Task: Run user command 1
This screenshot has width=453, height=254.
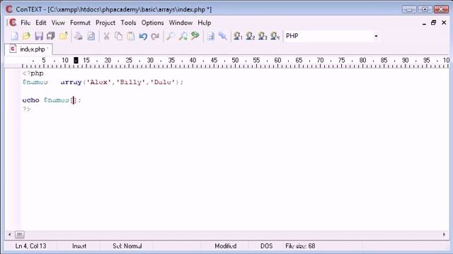Action: 238,36
